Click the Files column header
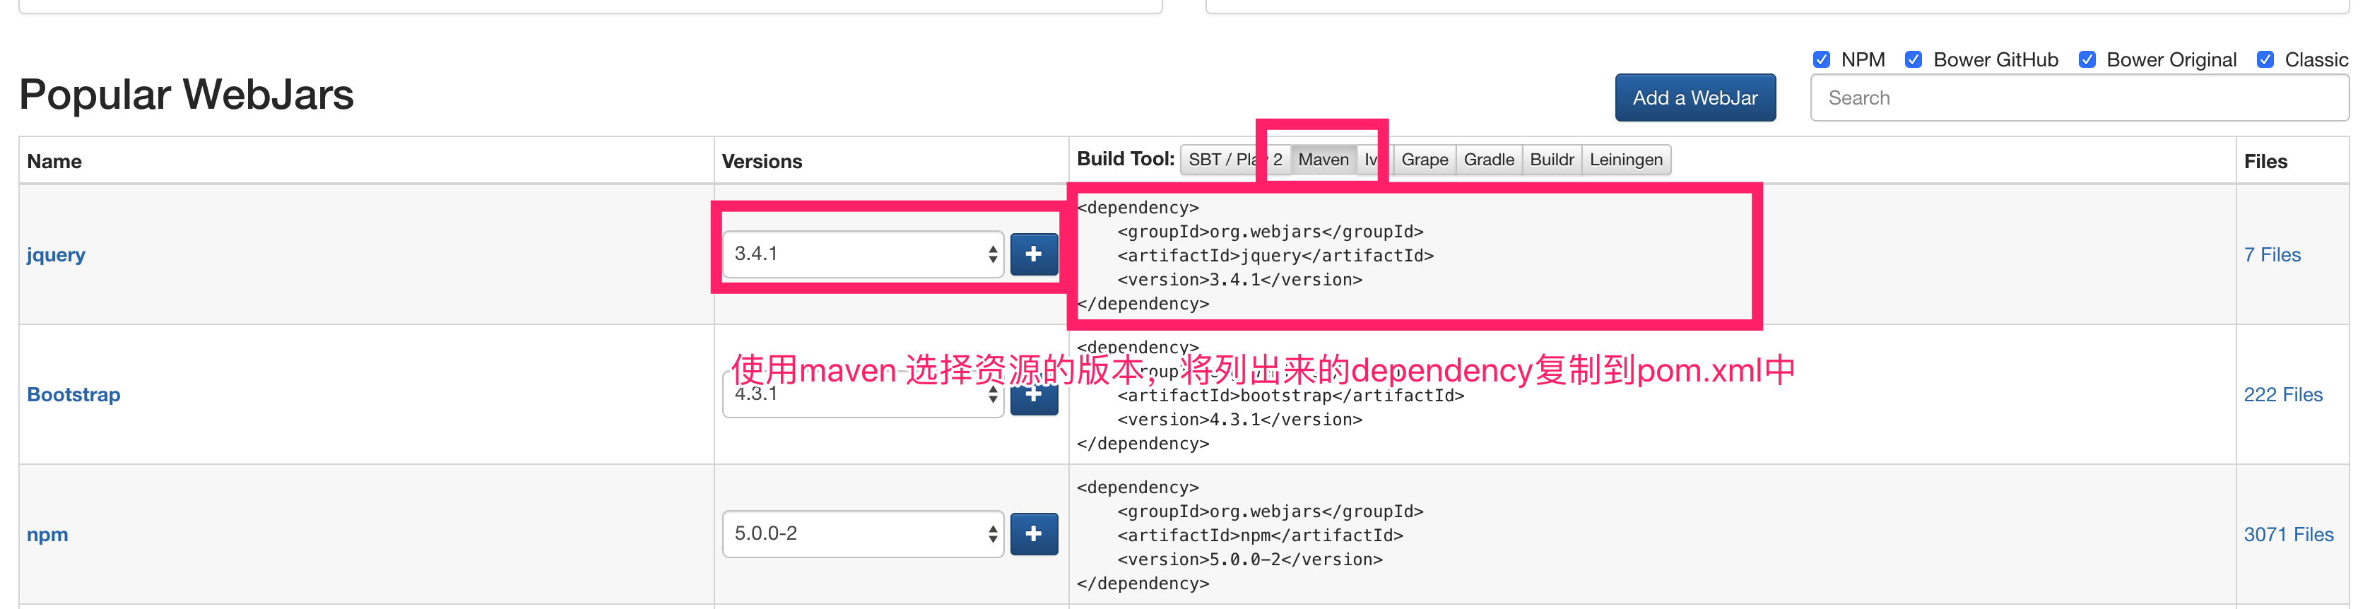 [x=2265, y=161]
